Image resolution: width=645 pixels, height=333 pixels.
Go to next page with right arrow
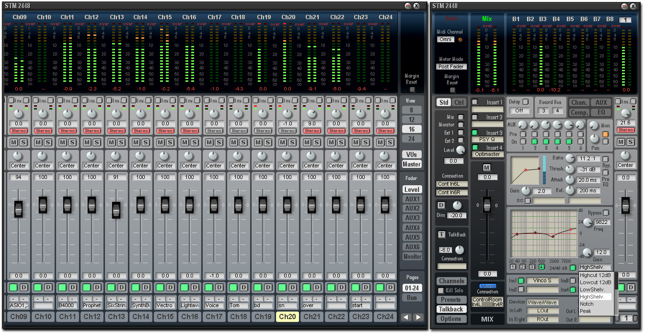tap(418, 317)
